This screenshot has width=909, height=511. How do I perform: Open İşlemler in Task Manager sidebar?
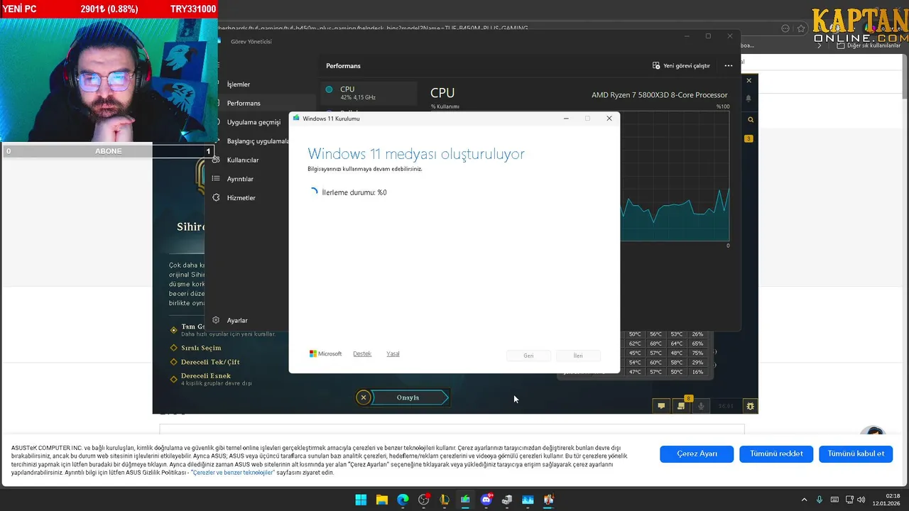click(x=238, y=84)
